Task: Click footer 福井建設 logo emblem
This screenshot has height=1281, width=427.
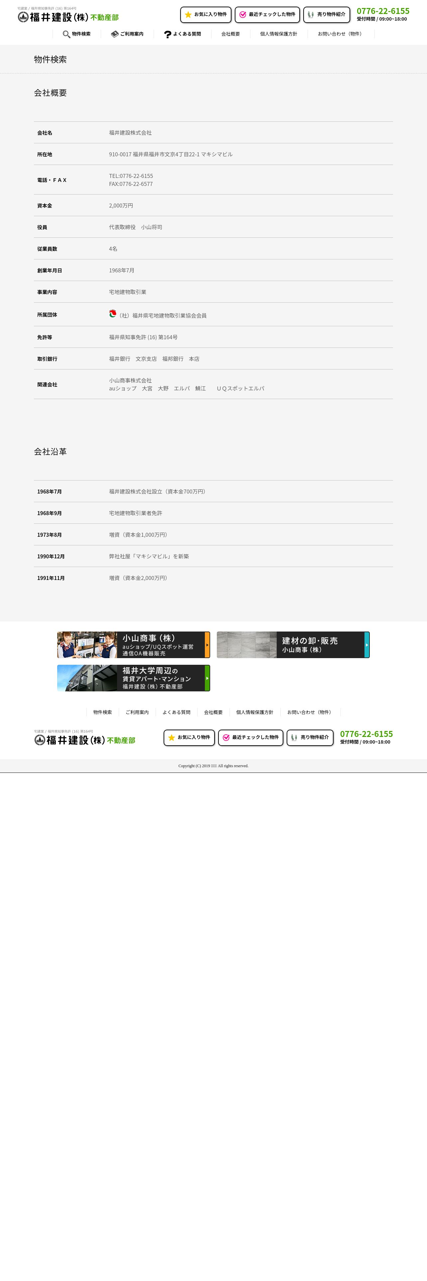Action: pos(40,740)
